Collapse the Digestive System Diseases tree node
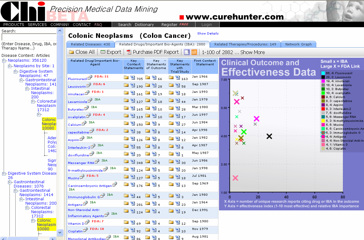This screenshot has width=364, height=240. tap(4, 173)
